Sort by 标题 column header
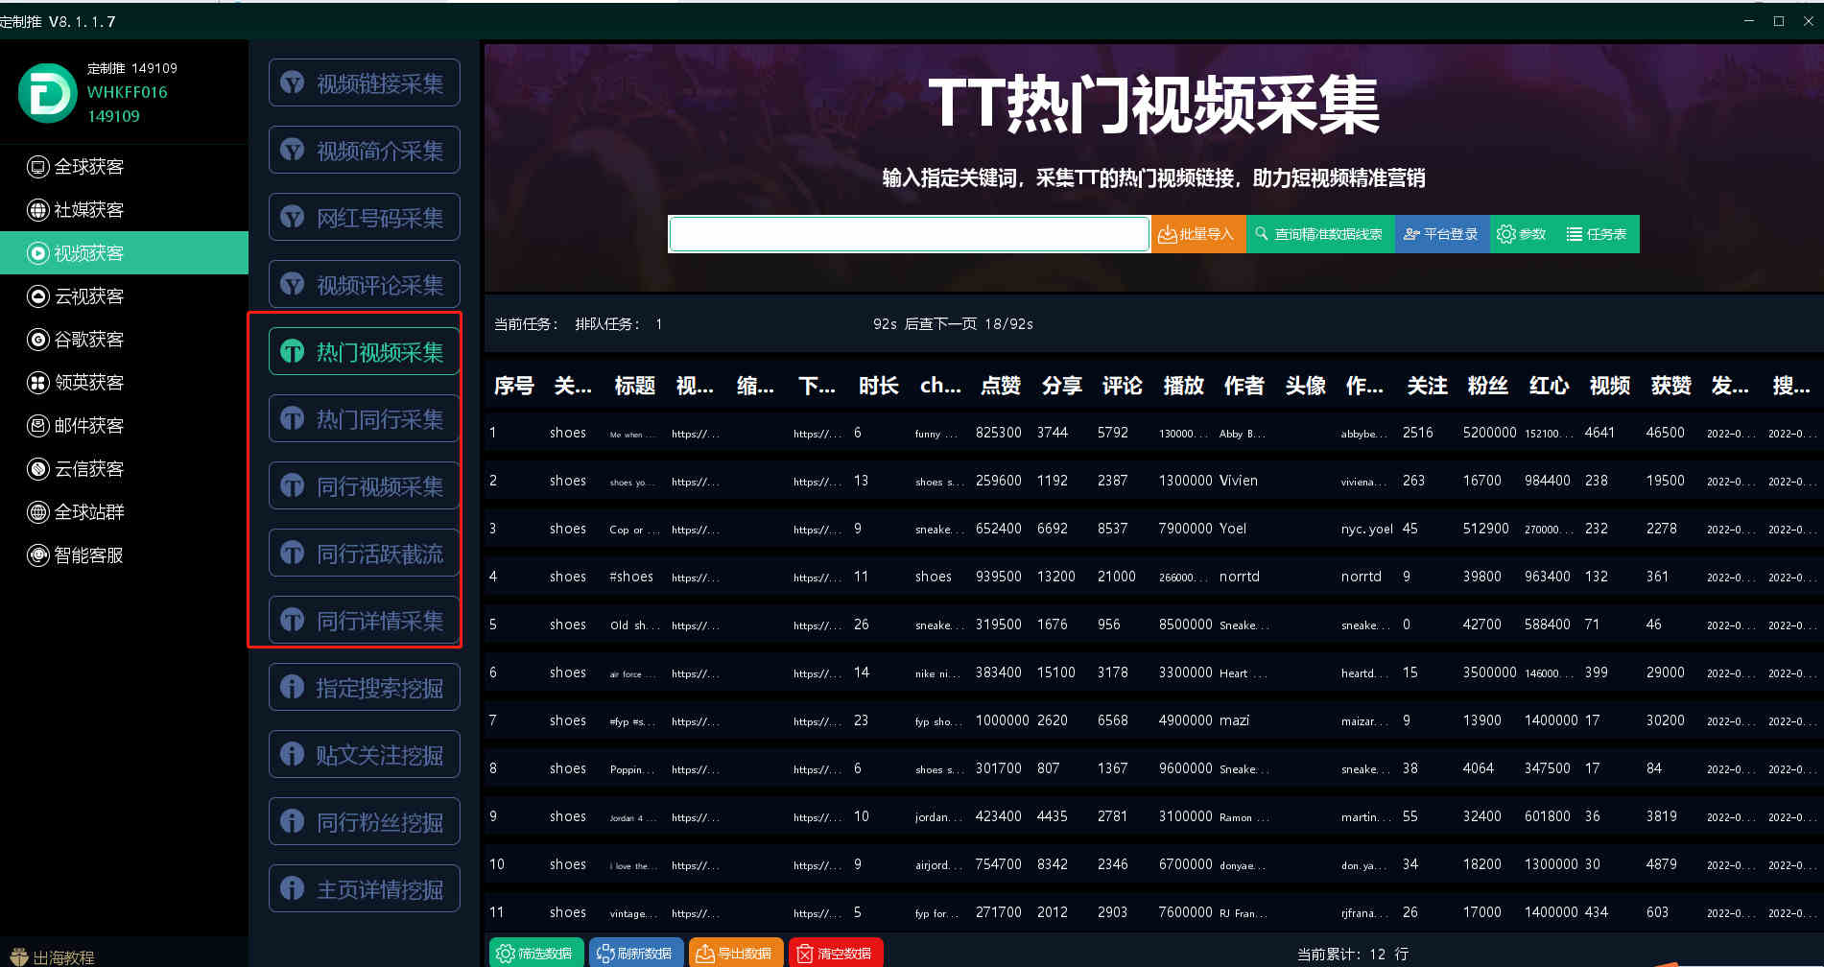 pyautogui.click(x=635, y=386)
